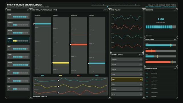Select the TURRET card in Index

coord(18,56)
